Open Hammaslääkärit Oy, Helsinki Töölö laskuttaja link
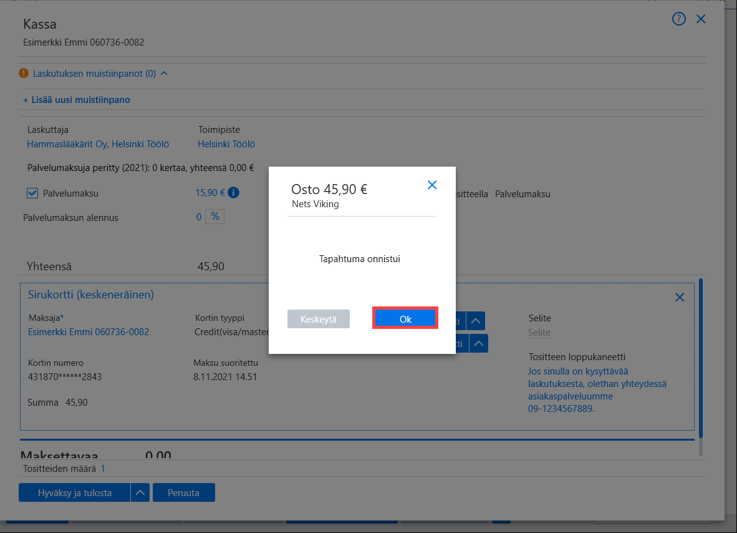 [x=98, y=144]
